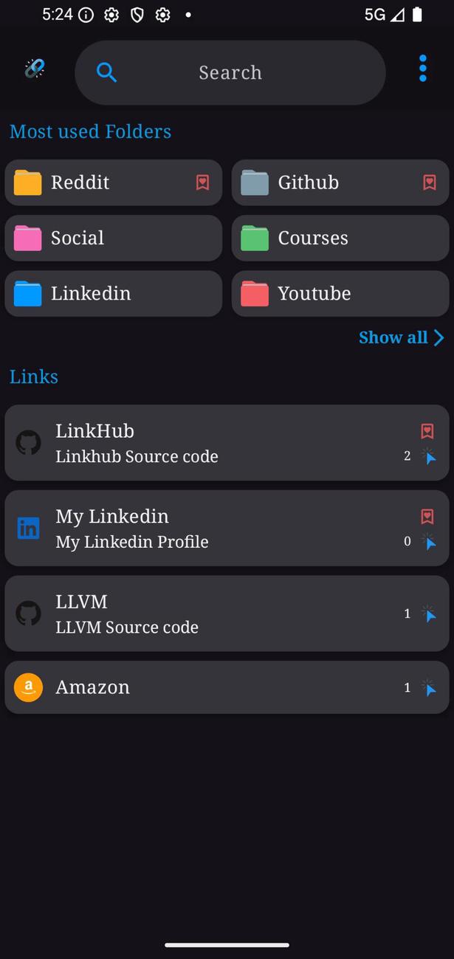Toggle the bookmark on the Reddit folder

click(202, 182)
